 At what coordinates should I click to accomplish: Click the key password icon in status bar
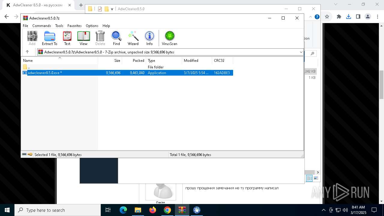click(x=30, y=154)
